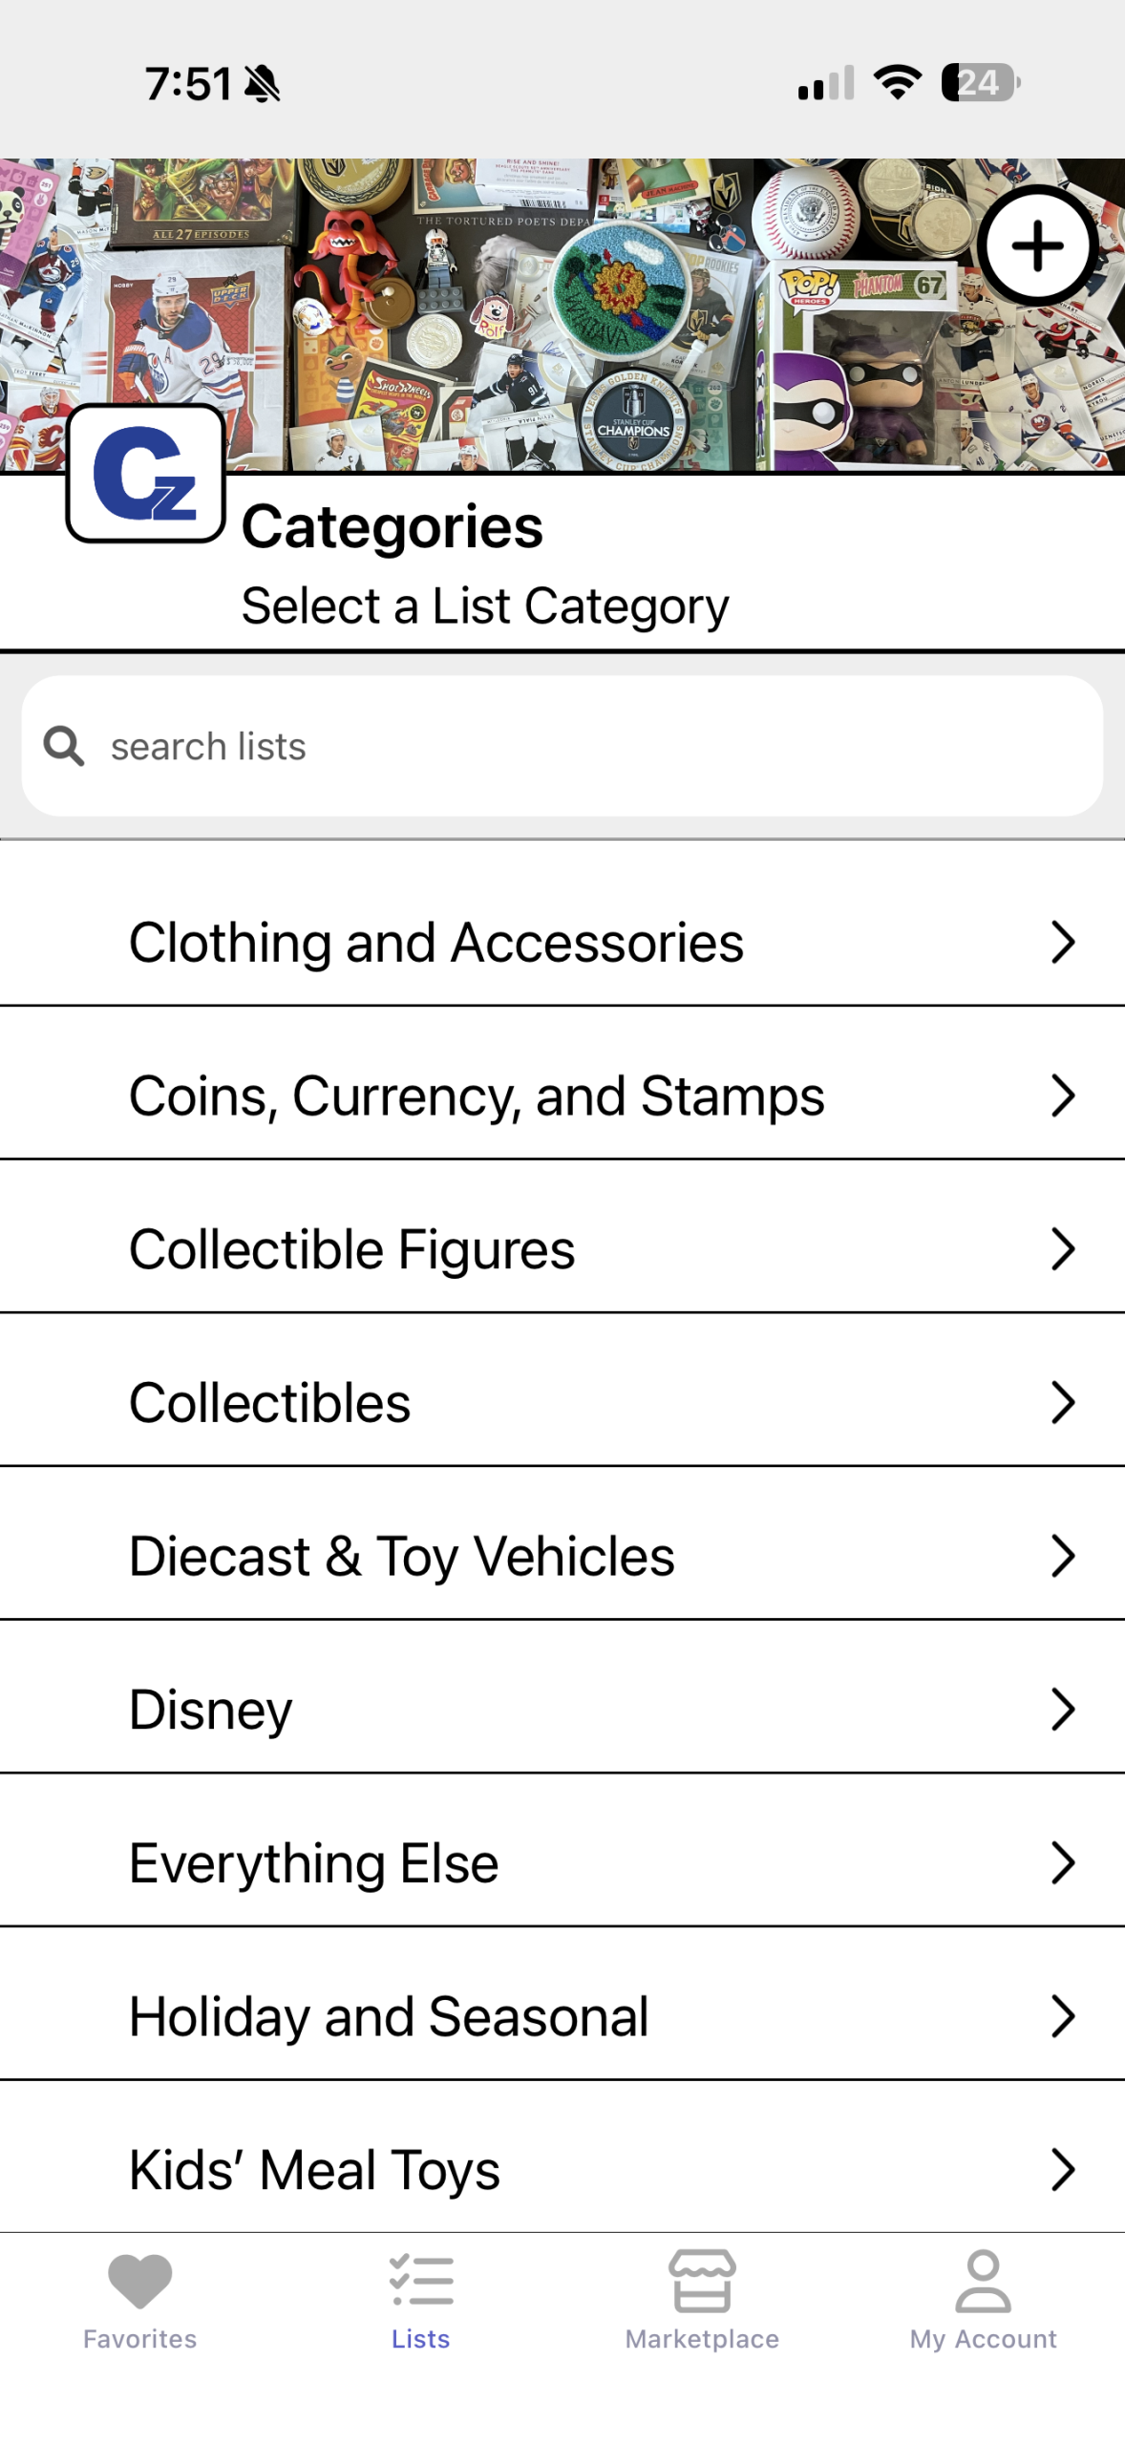Viewport: 1125px width, 2445px height.
Task: Open the My Account person icon
Action: point(983,2279)
